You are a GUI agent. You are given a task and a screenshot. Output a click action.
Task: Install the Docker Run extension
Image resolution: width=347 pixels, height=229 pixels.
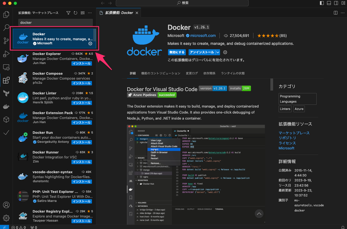[x=82, y=142]
